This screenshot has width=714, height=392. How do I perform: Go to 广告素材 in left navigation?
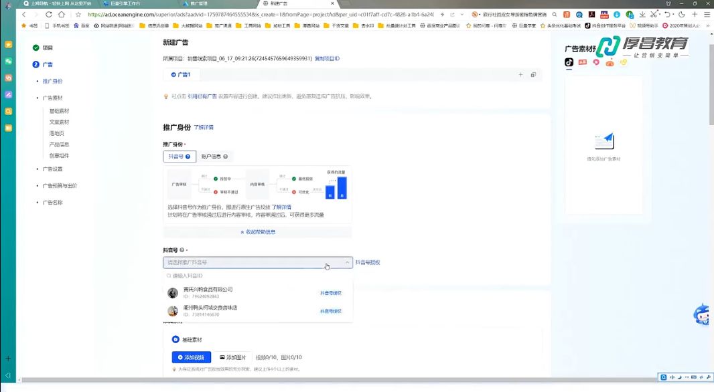(52, 98)
